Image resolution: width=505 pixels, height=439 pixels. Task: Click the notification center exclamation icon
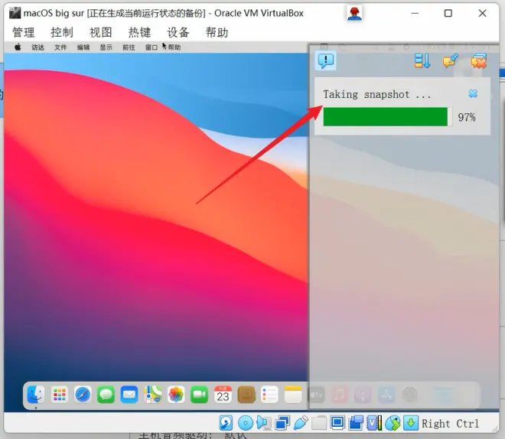pyautogui.click(x=326, y=60)
